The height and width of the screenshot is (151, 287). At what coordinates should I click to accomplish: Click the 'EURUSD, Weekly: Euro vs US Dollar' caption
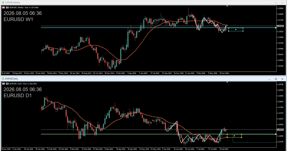point(24,8)
